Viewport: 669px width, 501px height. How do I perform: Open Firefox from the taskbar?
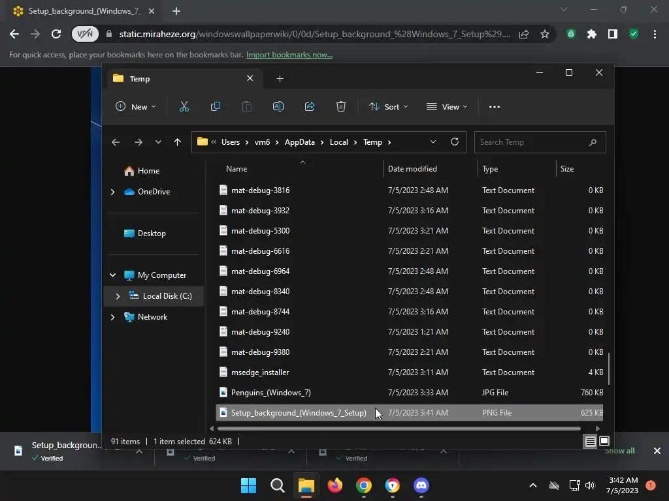[335, 485]
